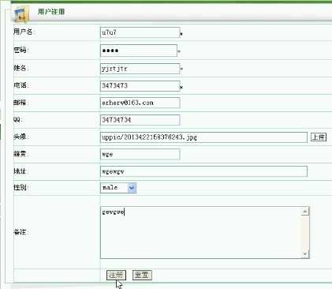The height and width of the screenshot is (289, 332).
Task: Click the QQ field containing 34734734
Action: (x=140, y=120)
